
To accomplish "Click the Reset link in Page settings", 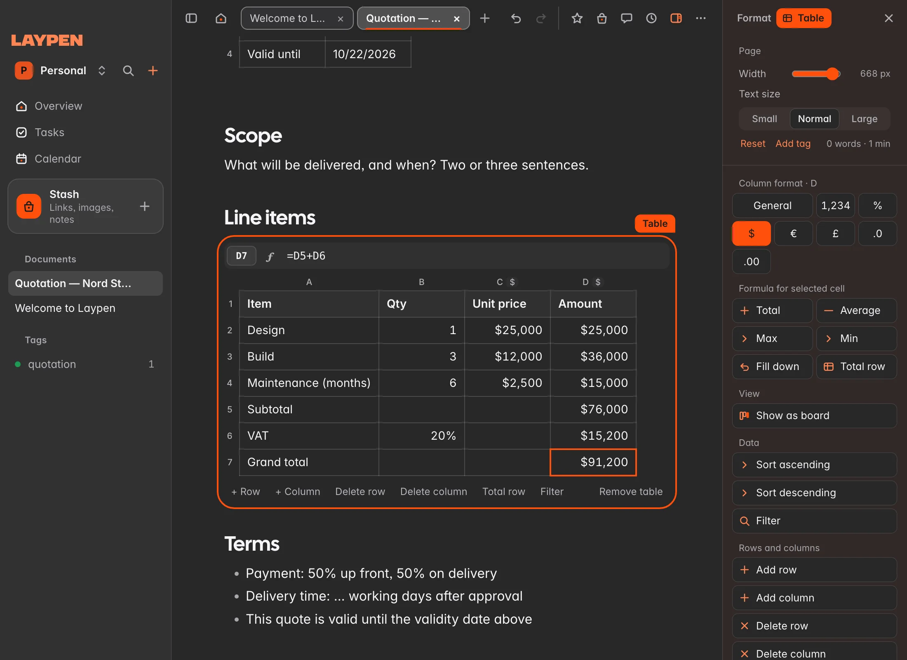I will (x=753, y=144).
